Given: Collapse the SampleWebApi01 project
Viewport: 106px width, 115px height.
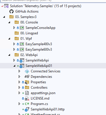Looking at the screenshot, I should point(14,66).
